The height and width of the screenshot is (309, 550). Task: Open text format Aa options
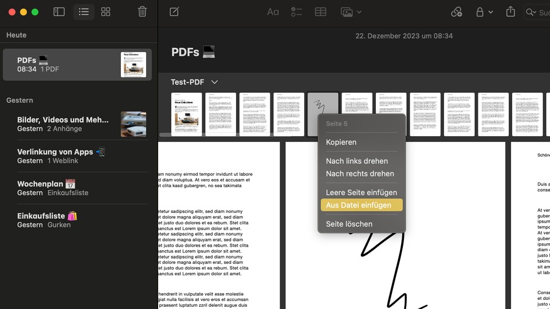pos(273,12)
